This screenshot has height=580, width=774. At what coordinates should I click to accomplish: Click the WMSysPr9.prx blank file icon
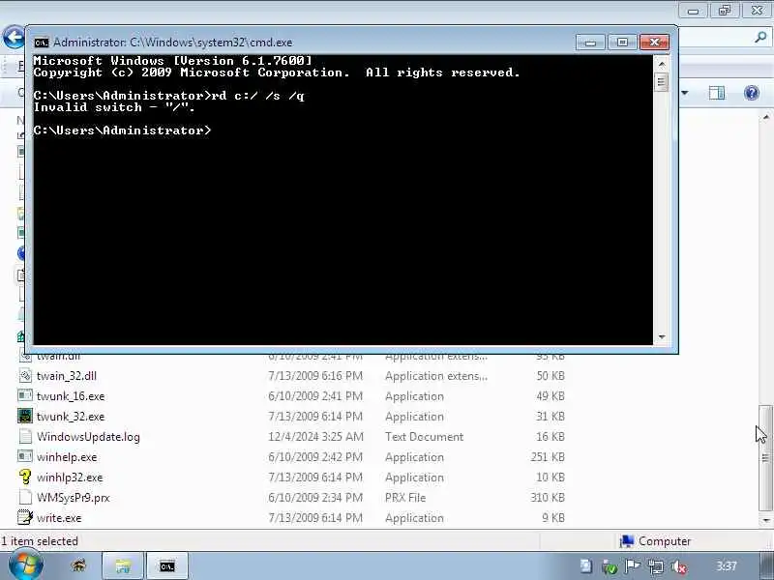[25, 497]
